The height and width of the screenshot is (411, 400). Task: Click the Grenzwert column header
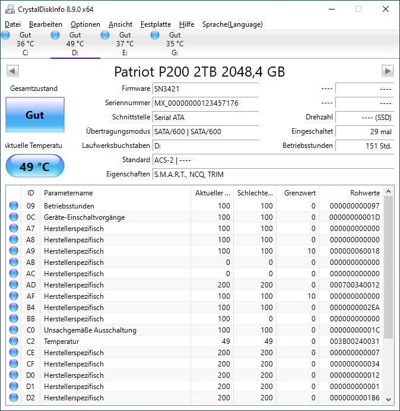(297, 193)
